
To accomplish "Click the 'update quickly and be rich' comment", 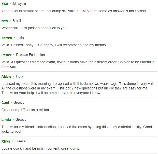I will click(41, 148).
